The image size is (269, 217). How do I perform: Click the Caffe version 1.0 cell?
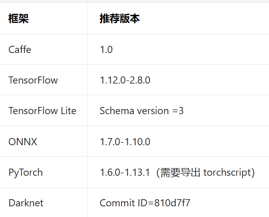pyautogui.click(x=106, y=49)
